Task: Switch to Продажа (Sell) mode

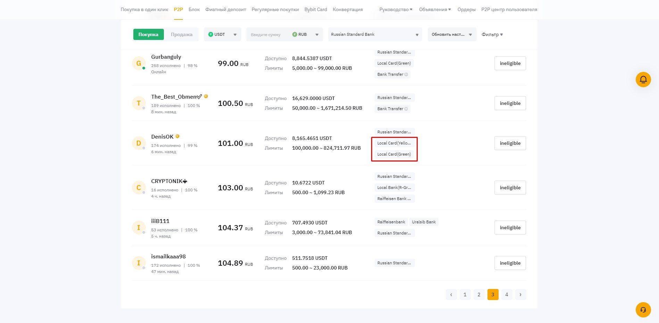Action: point(181,34)
